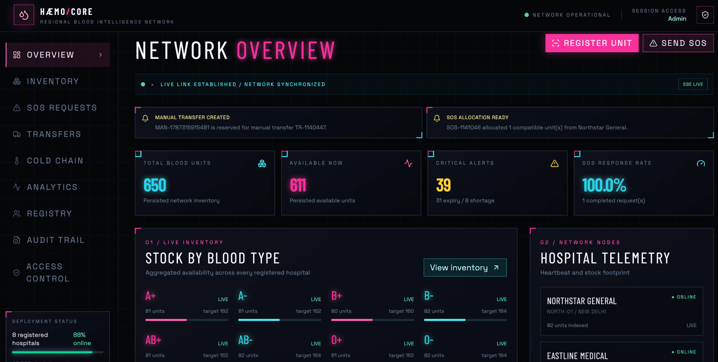The width and height of the screenshot is (718, 362).
Task: Click the bell icon on Manual Transfer Created
Action: (x=145, y=118)
